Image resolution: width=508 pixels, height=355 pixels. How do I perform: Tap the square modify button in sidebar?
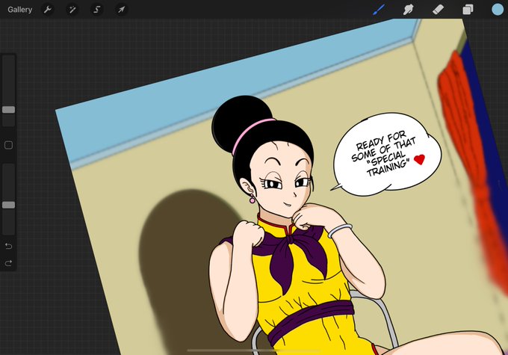8,145
